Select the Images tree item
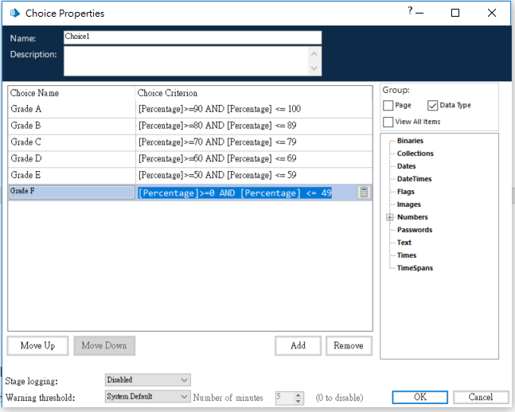 click(408, 204)
